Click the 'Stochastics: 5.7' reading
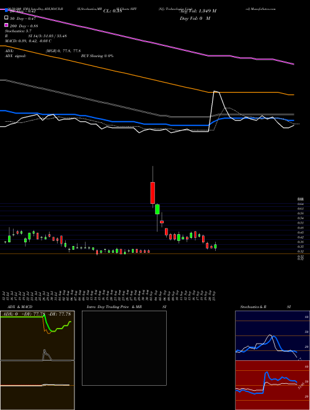The image size is (310, 410). click(18, 31)
